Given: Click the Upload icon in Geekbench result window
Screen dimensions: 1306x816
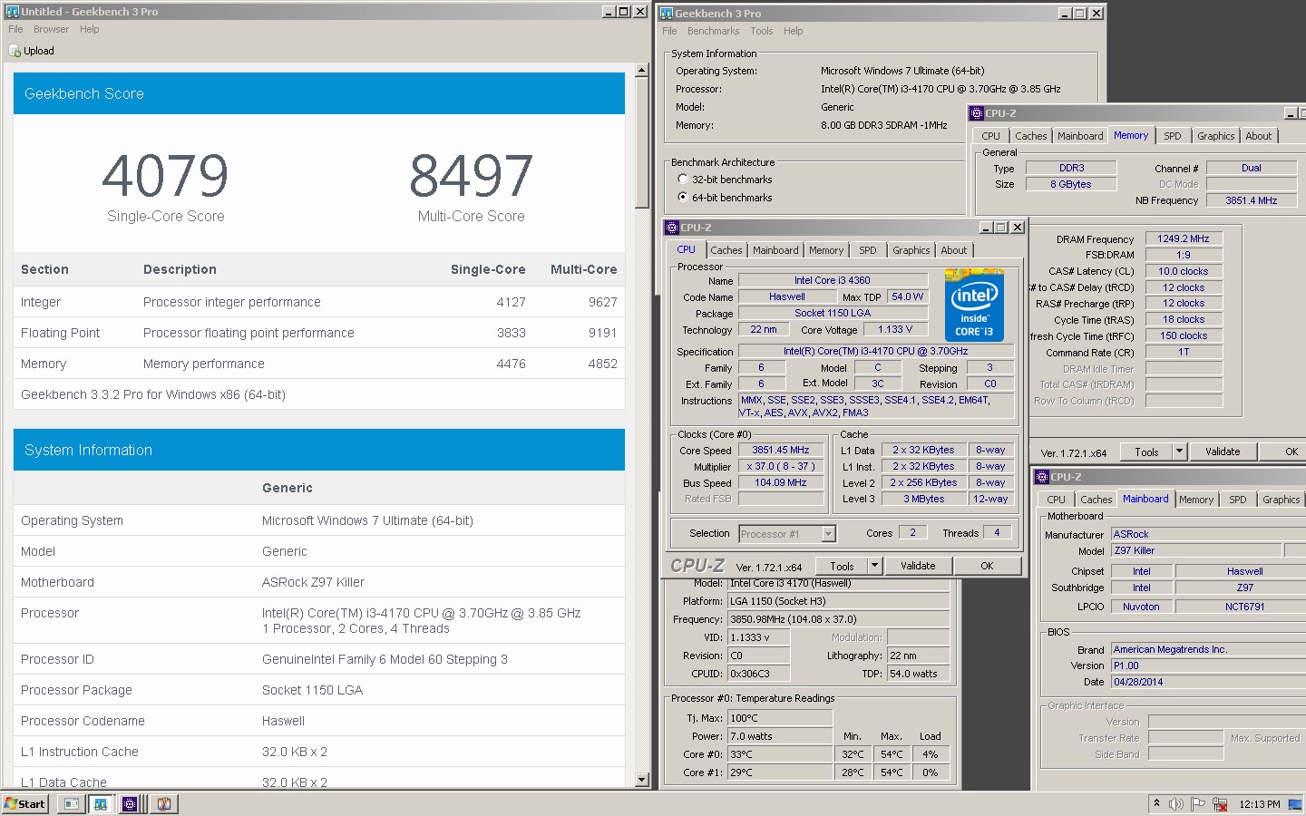Looking at the screenshot, I should pos(15,52).
